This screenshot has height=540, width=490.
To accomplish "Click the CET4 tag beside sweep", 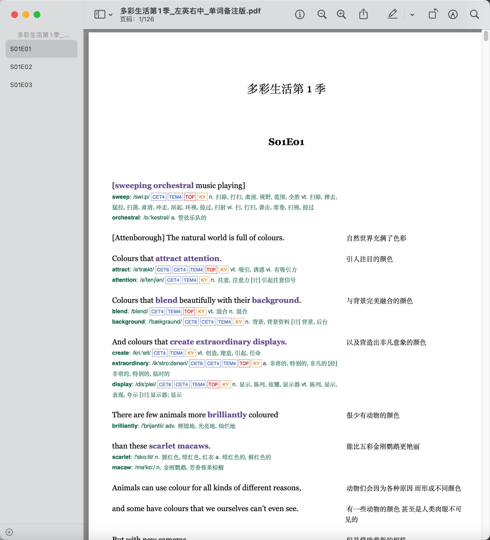I will coord(159,197).
